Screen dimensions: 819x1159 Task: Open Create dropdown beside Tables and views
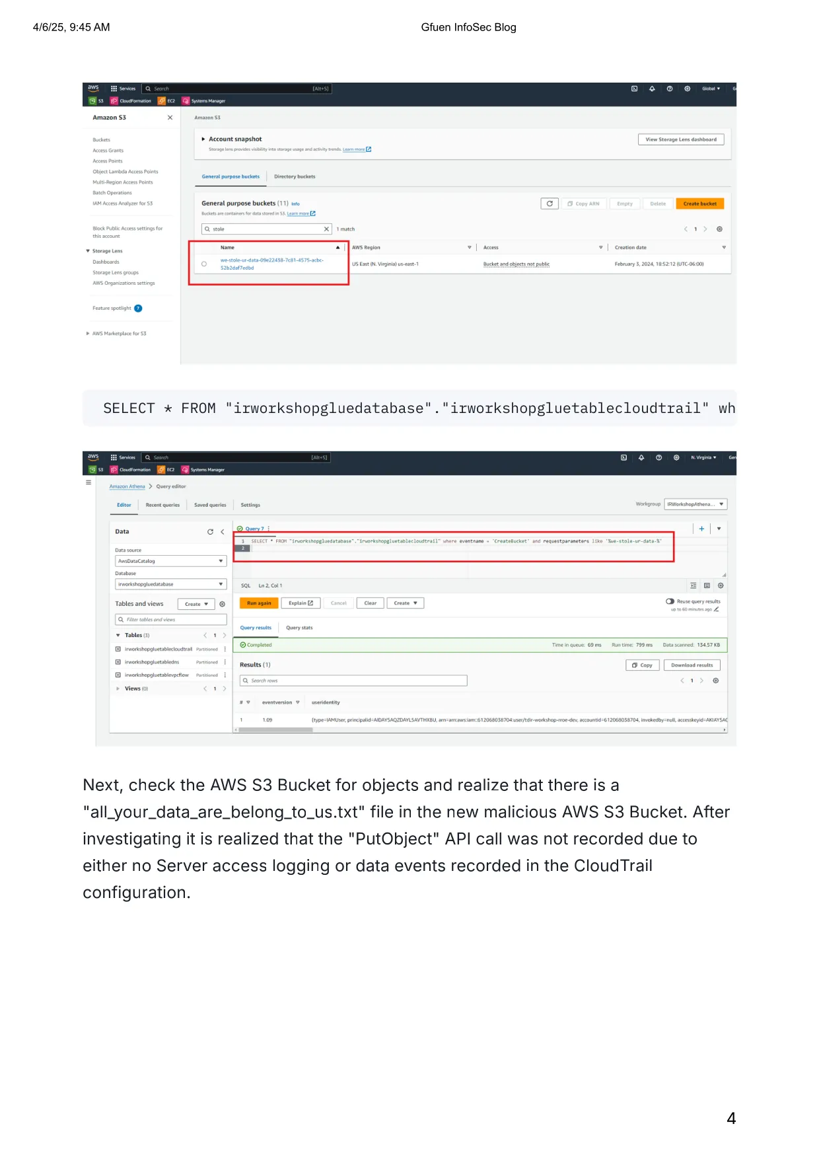(196, 604)
